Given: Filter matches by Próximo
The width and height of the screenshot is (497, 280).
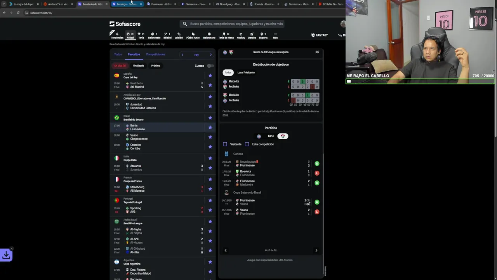Looking at the screenshot, I should pyautogui.click(x=156, y=66).
